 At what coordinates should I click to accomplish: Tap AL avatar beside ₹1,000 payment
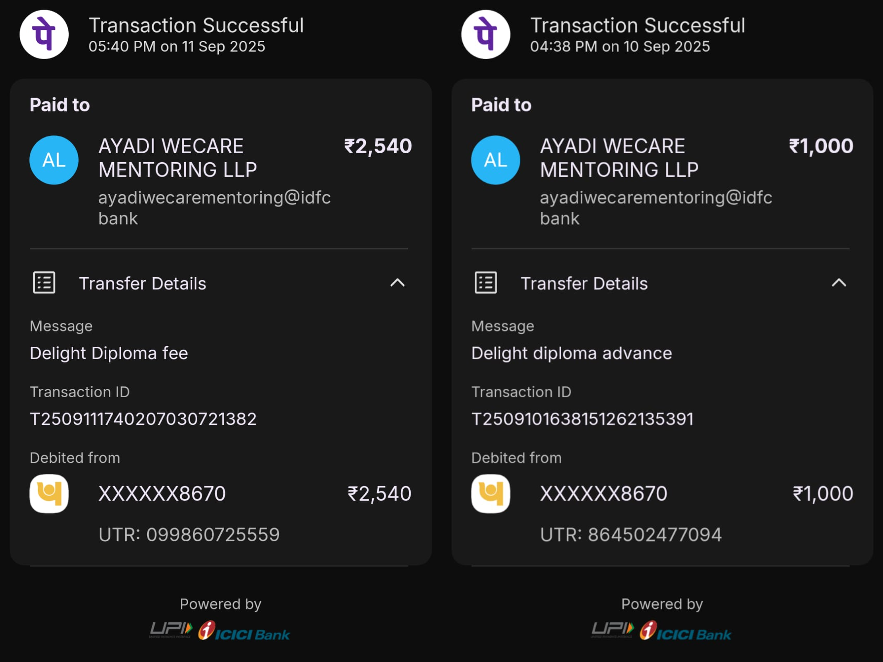495,160
